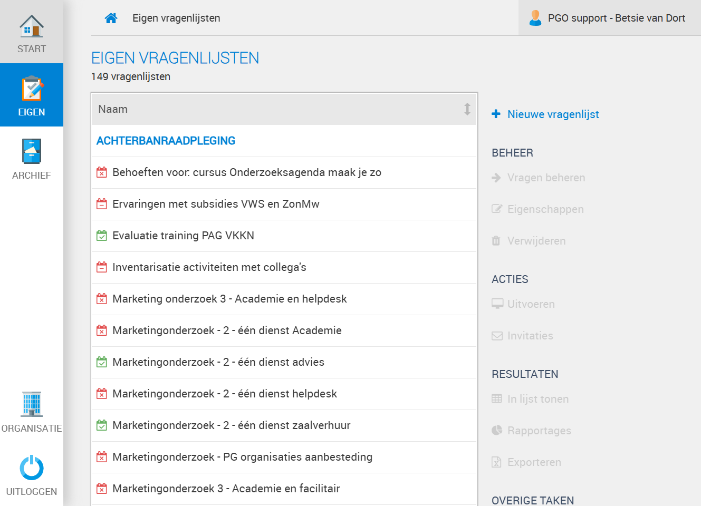Viewport: 701px width, 506px height.
Task: Click In lijst tonen link
Action: point(538,399)
